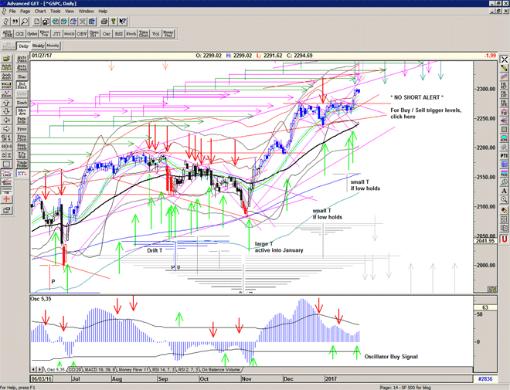Click the RSI study button

pos(119,34)
